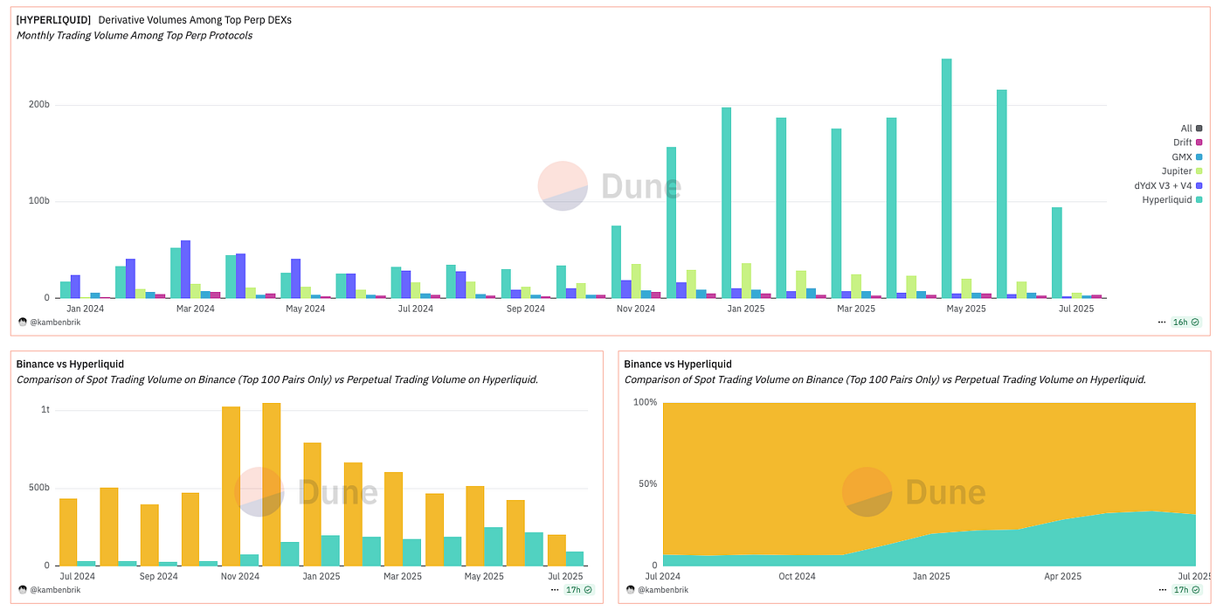This screenshot has height=611, width=1223.
Task: Click the Nov 2024 label on the top chart
Action: click(x=635, y=309)
